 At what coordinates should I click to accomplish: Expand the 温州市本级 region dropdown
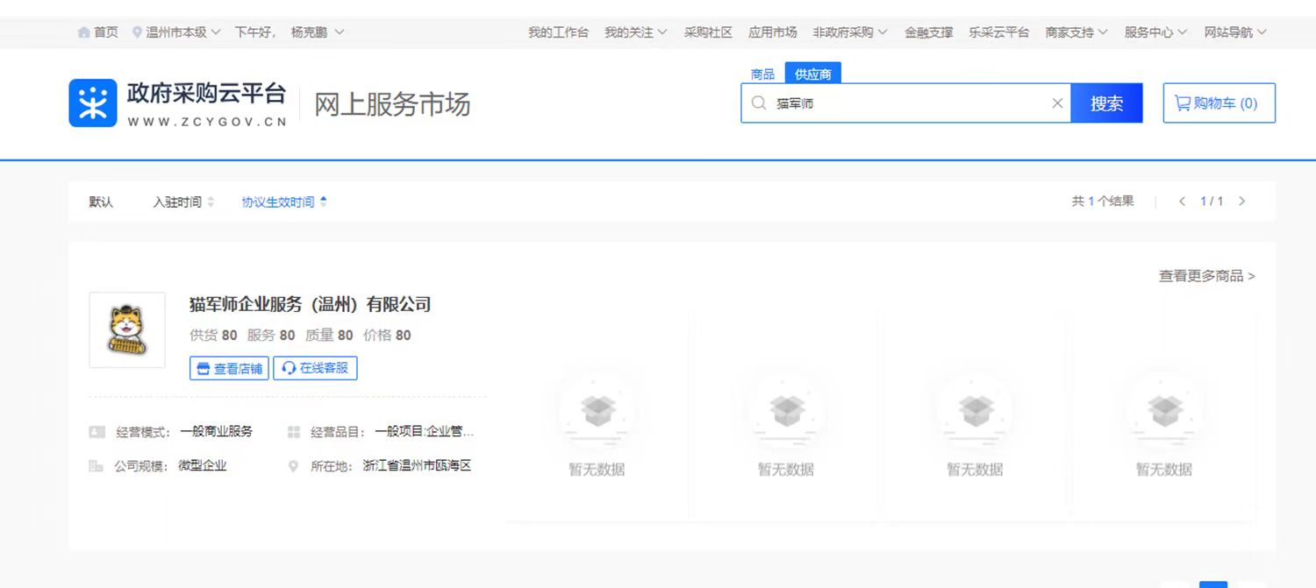pyautogui.click(x=216, y=32)
